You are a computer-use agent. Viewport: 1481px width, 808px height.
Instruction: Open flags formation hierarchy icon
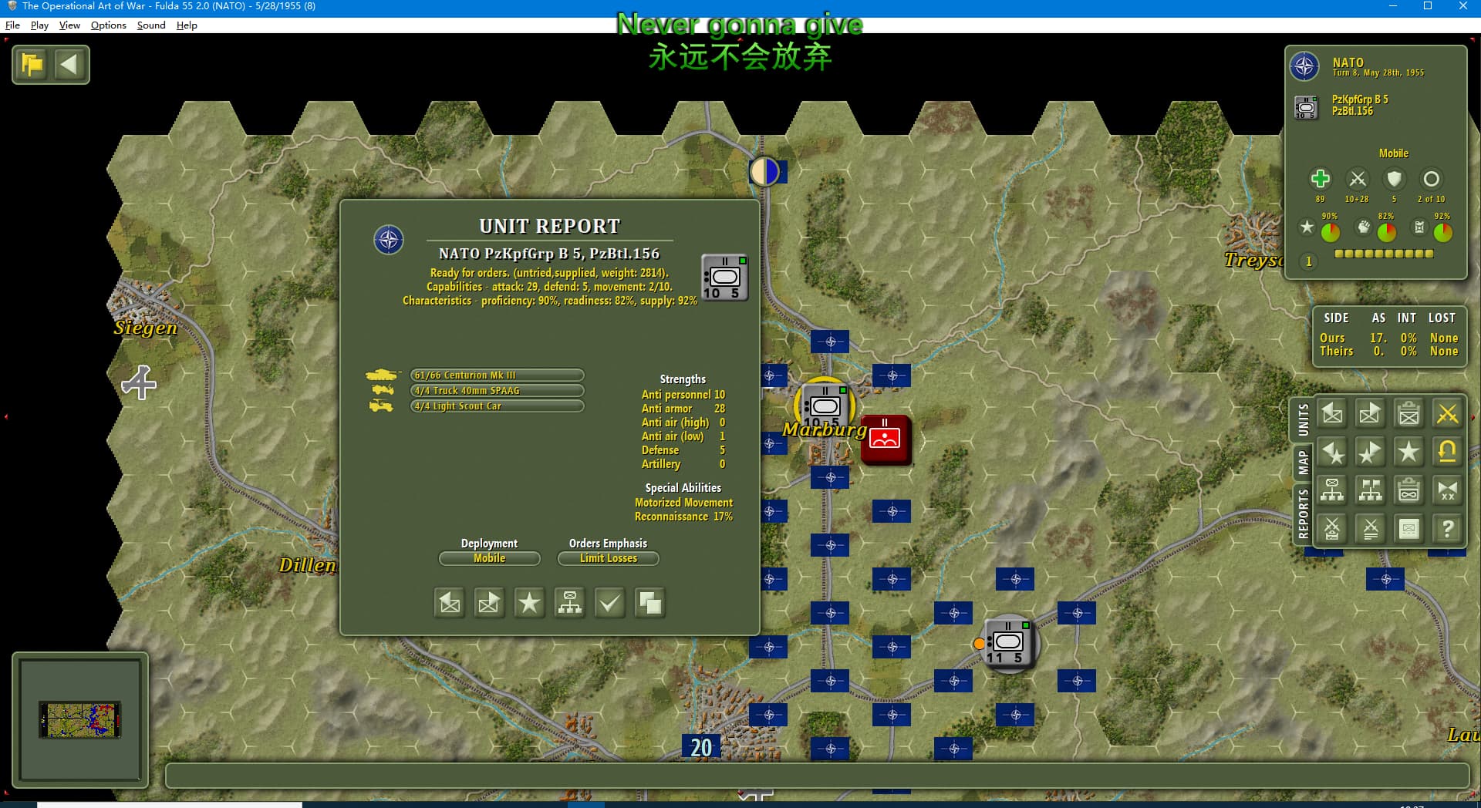1371,490
